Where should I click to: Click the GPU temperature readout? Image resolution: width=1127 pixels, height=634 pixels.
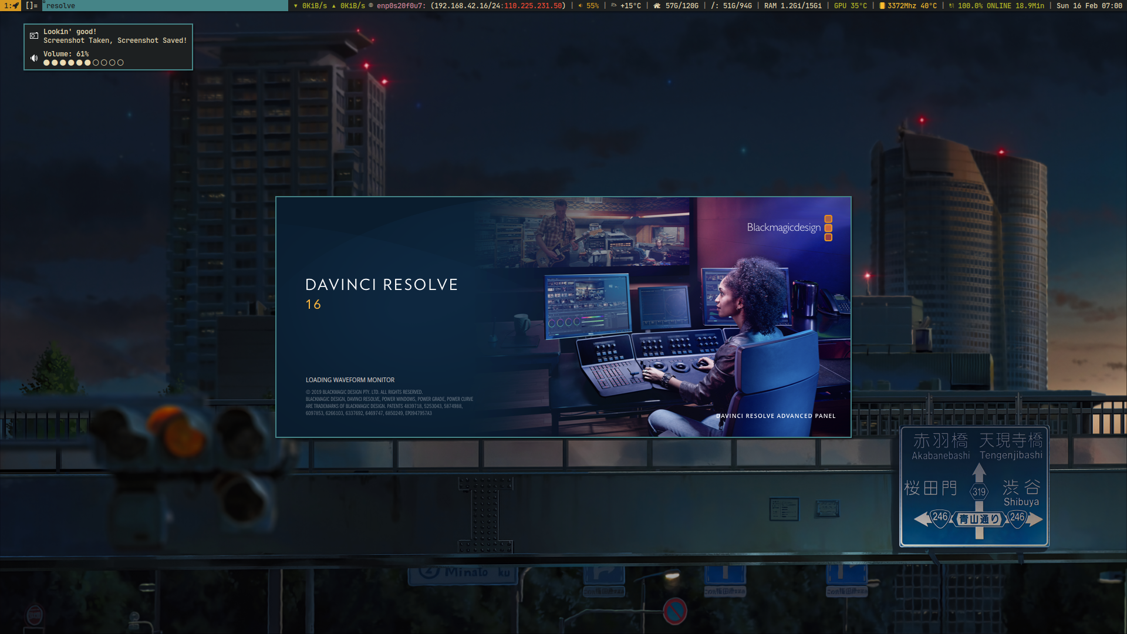(850, 6)
